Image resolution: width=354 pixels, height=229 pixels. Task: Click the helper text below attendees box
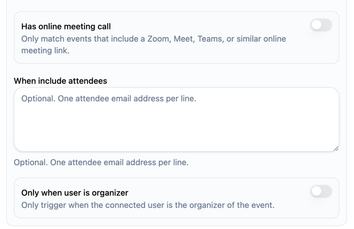(x=101, y=162)
